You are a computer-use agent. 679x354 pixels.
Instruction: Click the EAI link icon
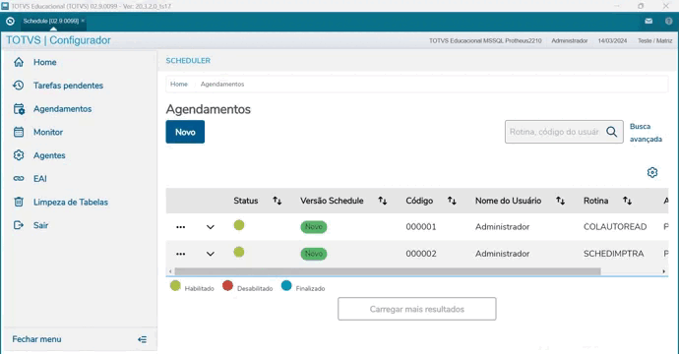[x=19, y=179]
